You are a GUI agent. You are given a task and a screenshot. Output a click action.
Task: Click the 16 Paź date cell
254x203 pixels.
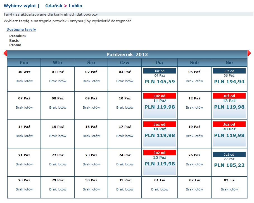point(91,134)
